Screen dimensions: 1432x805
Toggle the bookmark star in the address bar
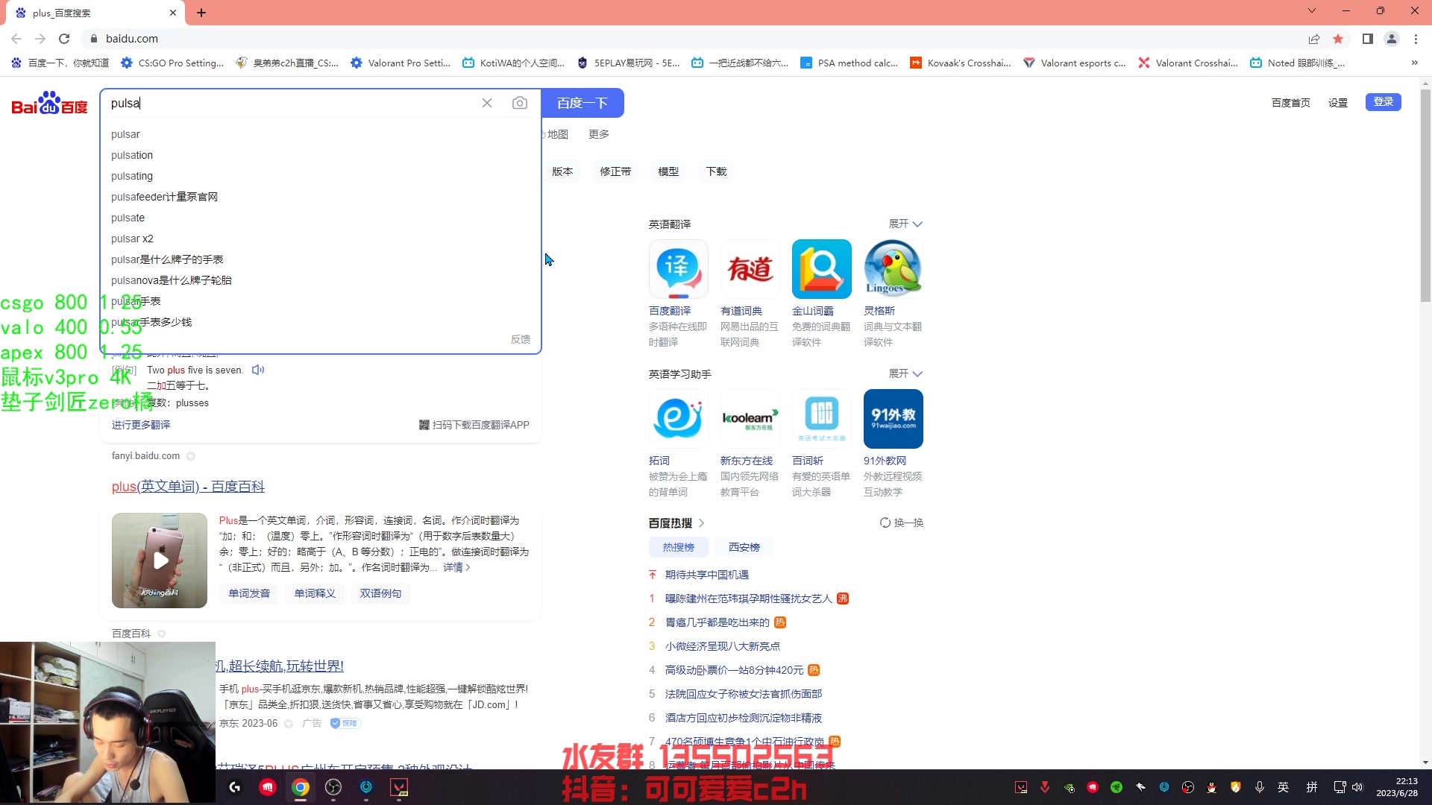point(1339,38)
